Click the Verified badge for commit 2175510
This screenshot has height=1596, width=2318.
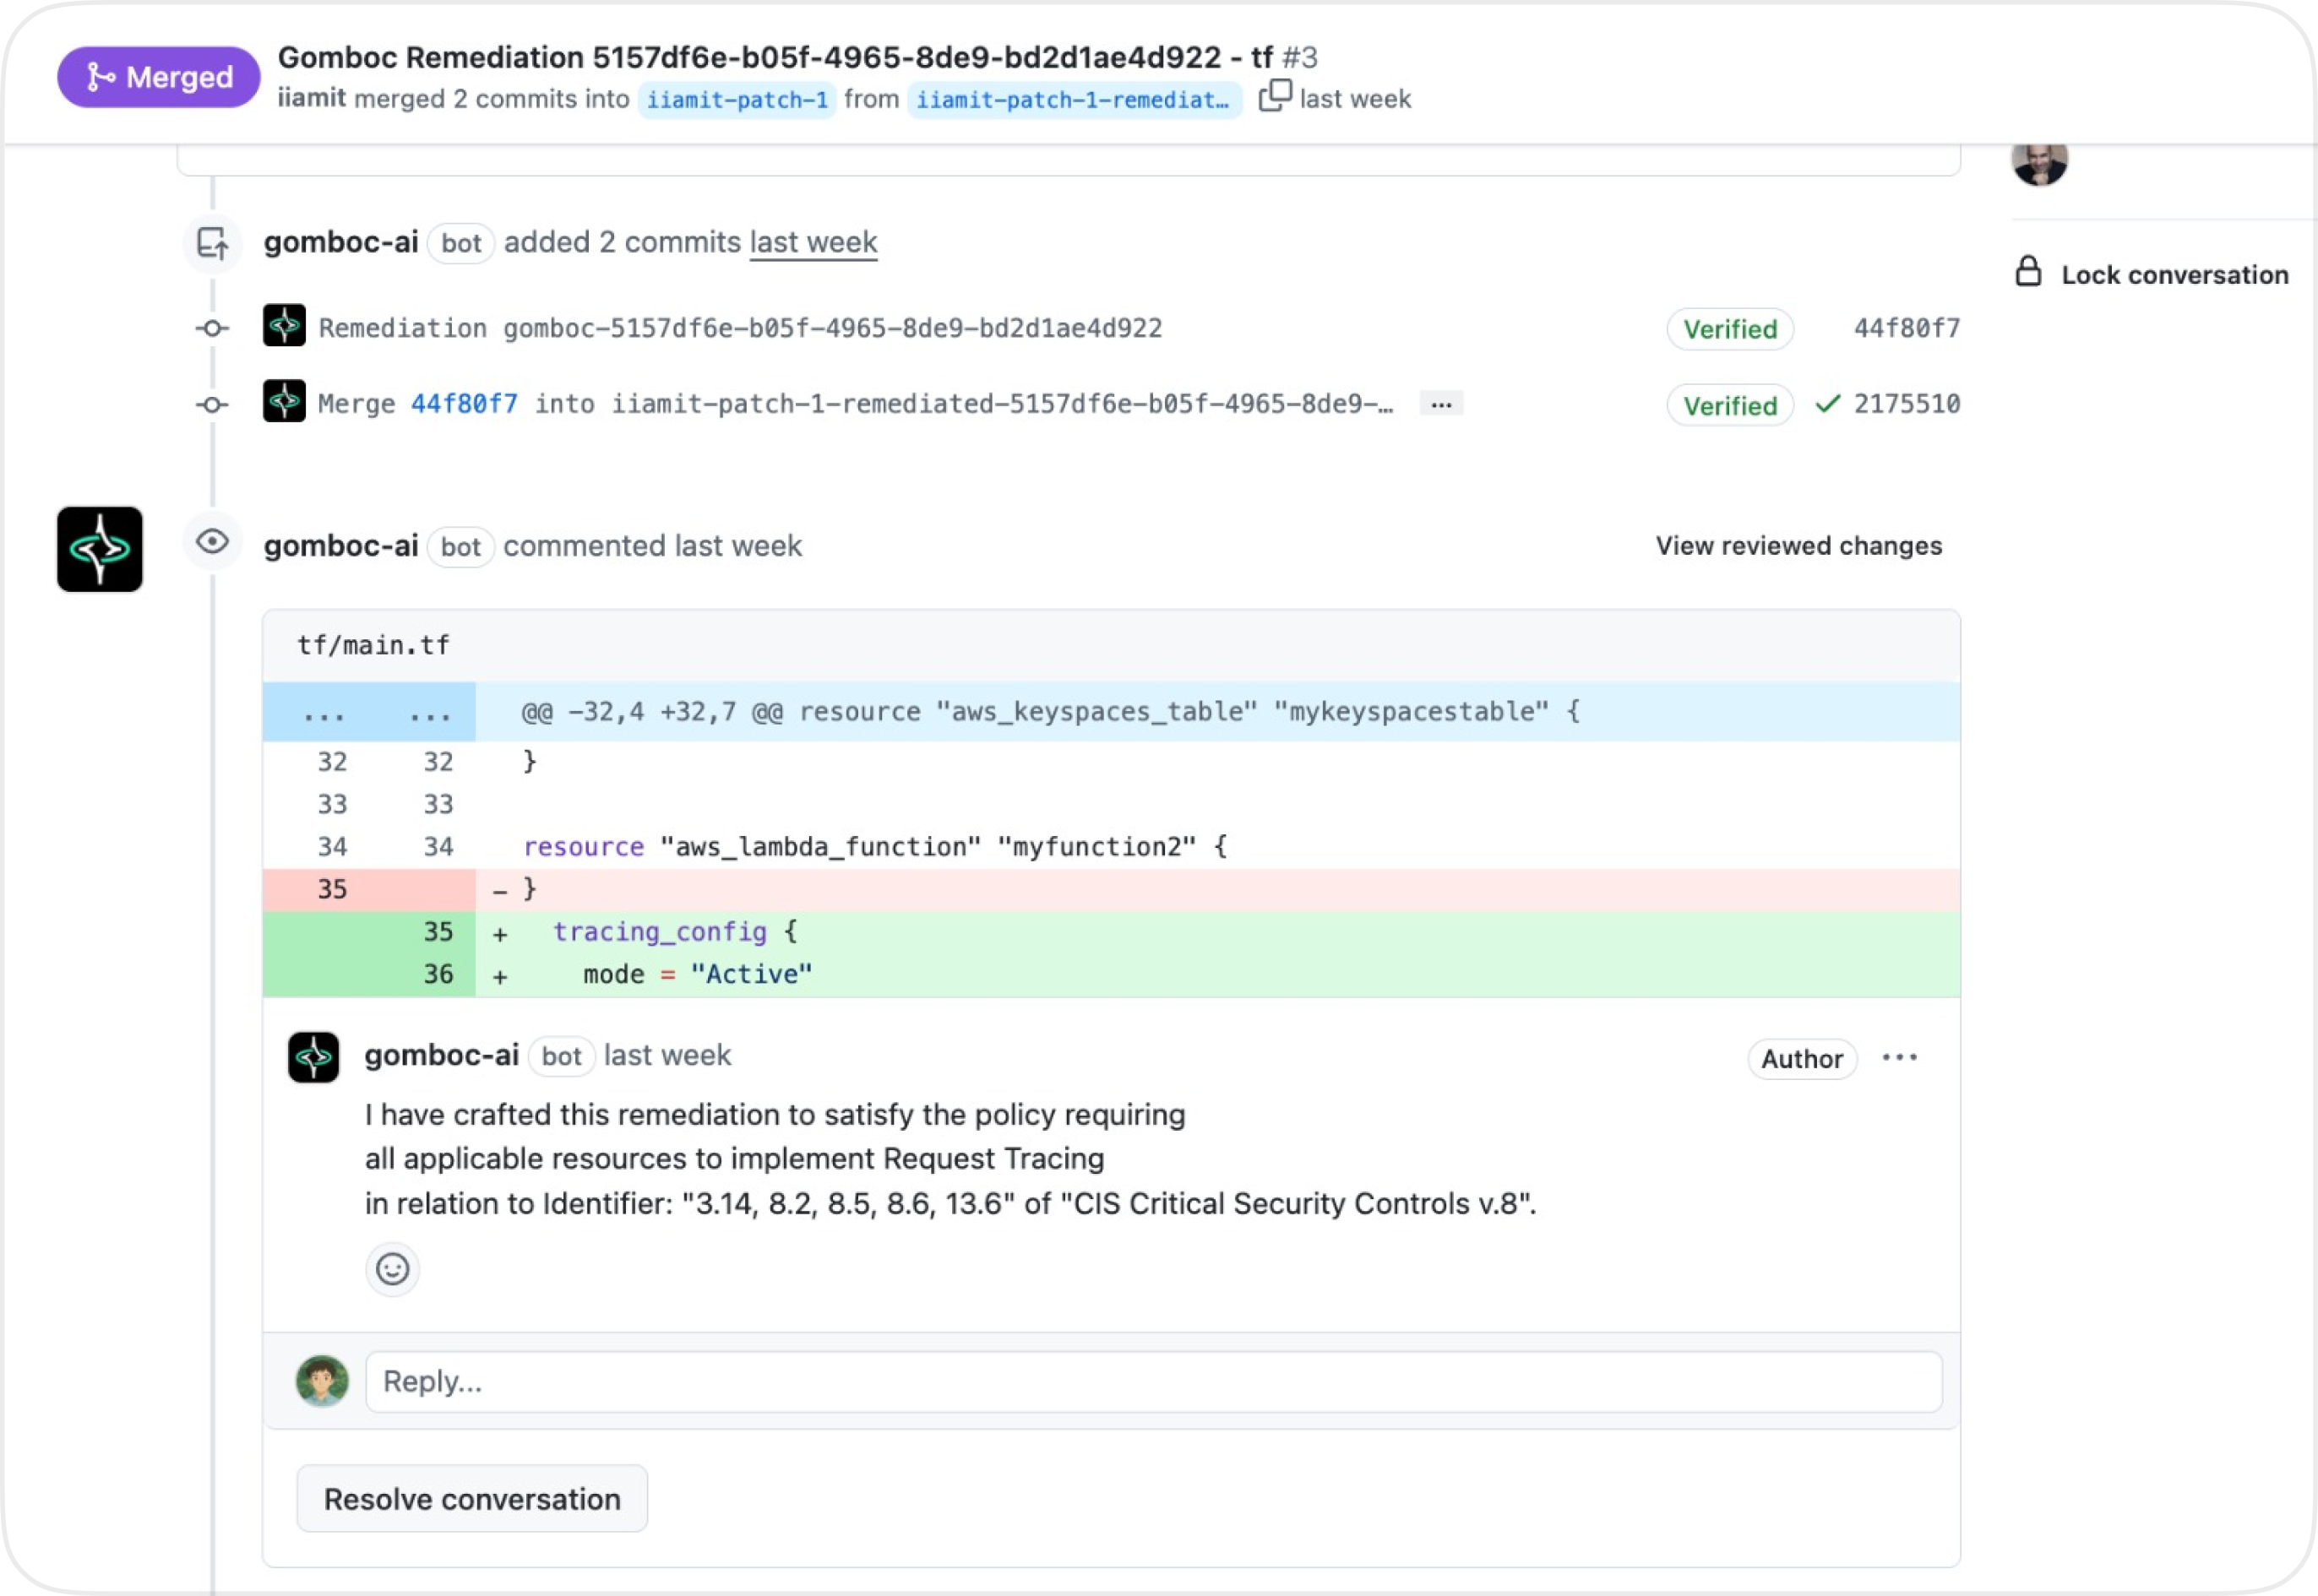coord(1730,405)
